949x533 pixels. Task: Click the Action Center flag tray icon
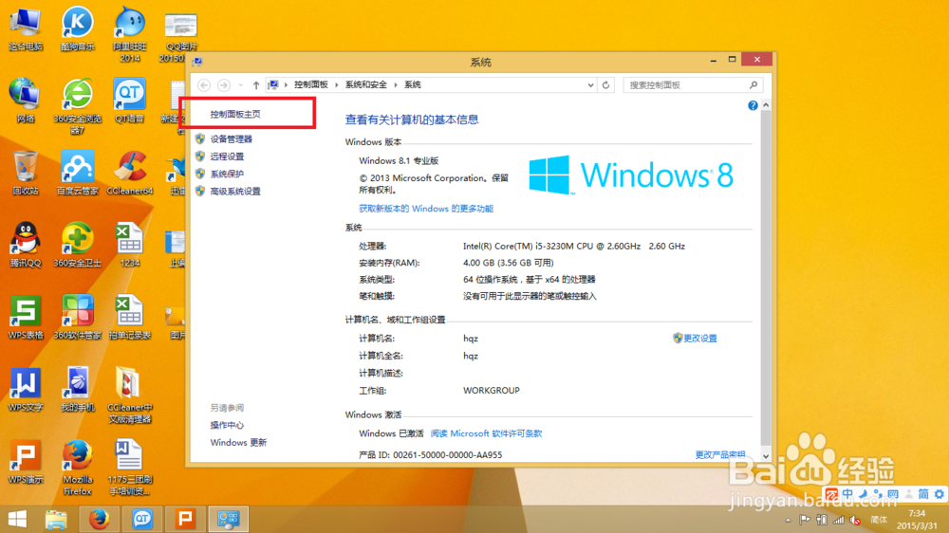pos(805,521)
